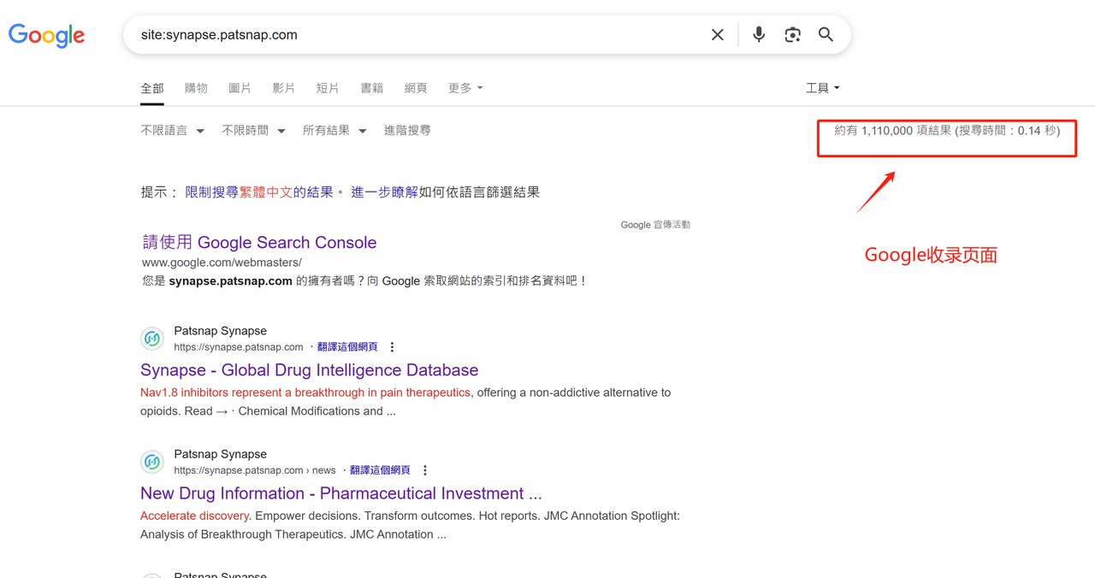This screenshot has height=578, width=1095.
Task: Clear the search box with X icon
Action: [717, 35]
